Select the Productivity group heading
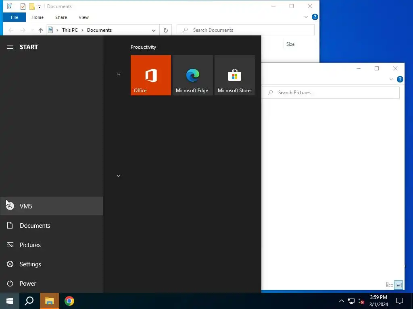413x309 pixels. pos(143,47)
